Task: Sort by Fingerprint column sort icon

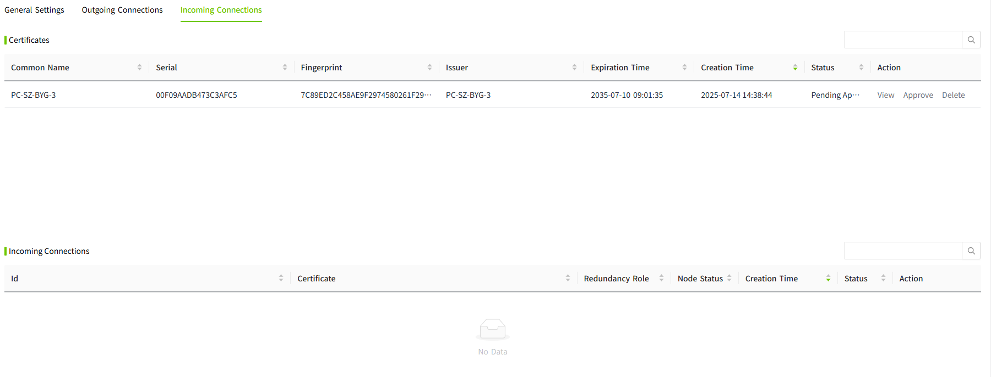Action: [429, 67]
